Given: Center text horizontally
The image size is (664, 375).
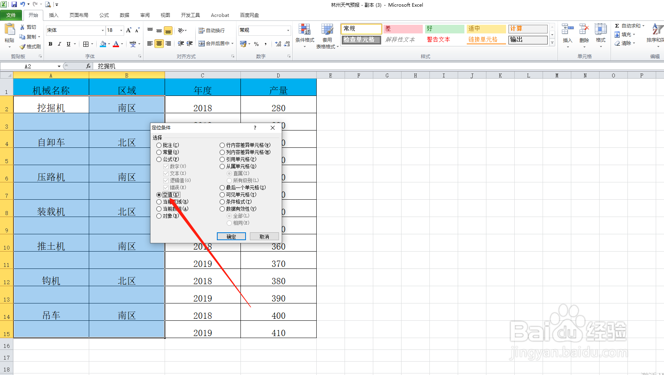Looking at the screenshot, I should 159,44.
